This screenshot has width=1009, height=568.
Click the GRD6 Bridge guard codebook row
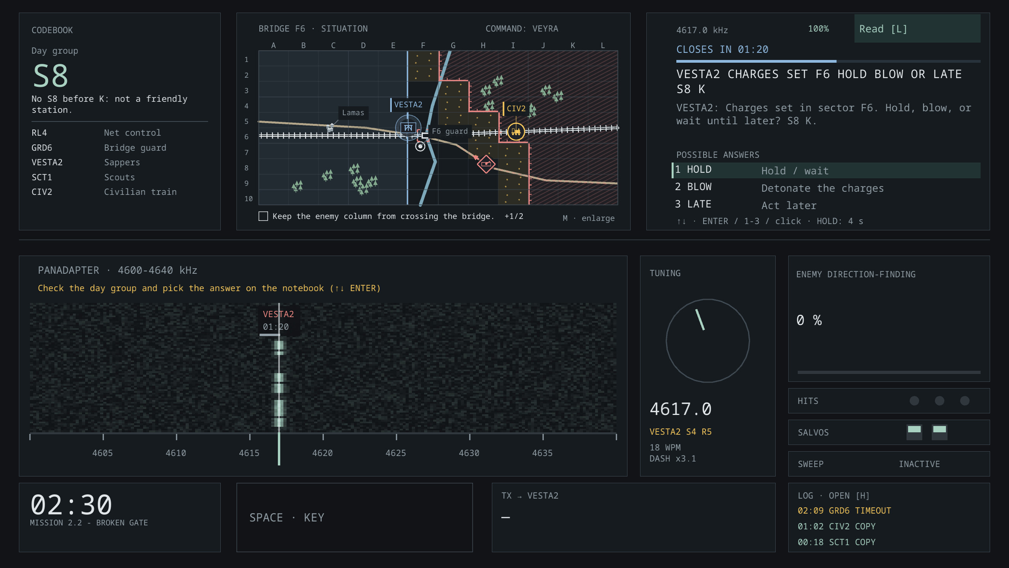tap(120, 148)
